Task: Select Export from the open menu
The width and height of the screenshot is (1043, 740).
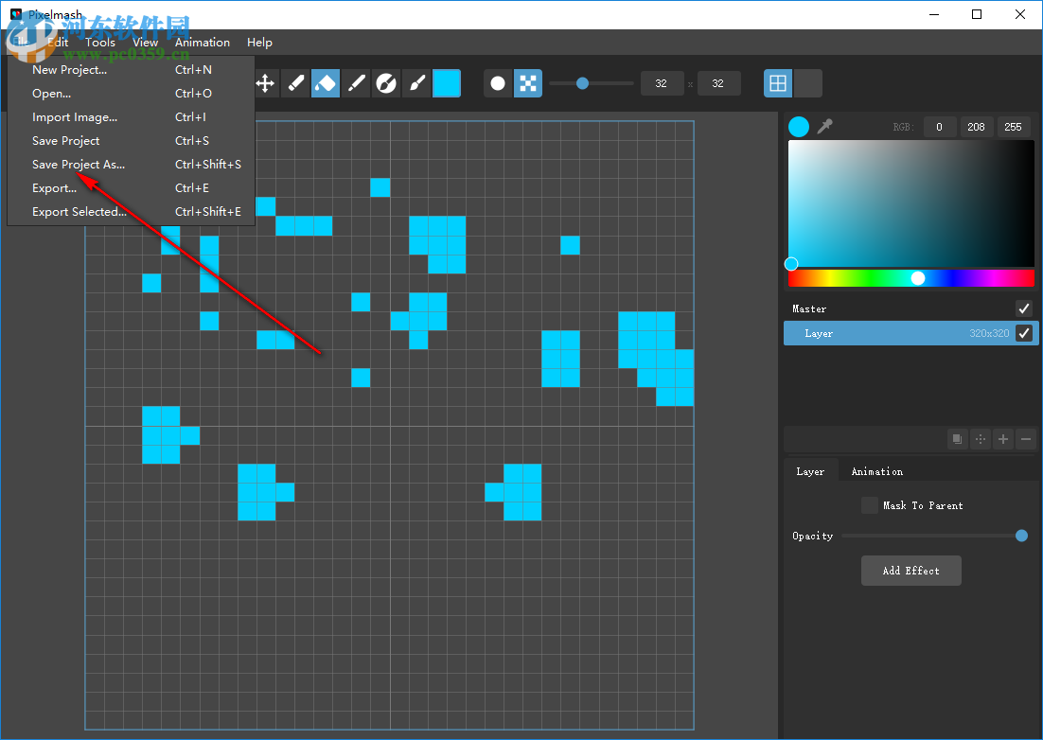Action: (52, 187)
